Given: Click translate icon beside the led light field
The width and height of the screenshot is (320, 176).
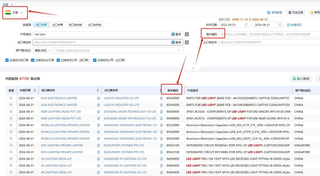Looking at the screenshot, I should tap(176, 34).
